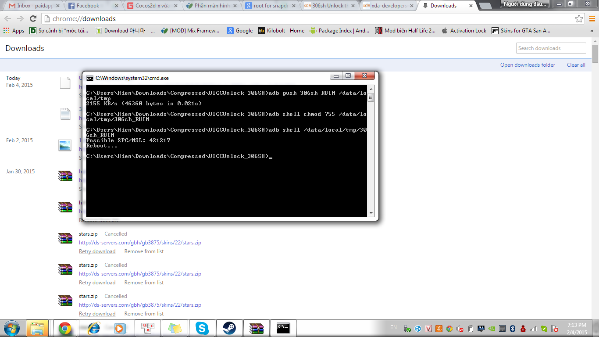Viewport: 599px width, 337px height.
Task: Click in the Search downloads field
Action: [x=551, y=48]
